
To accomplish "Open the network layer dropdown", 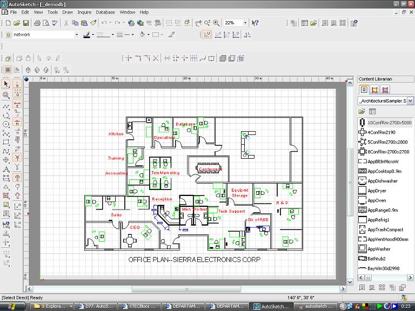I will pyautogui.click(x=76, y=35).
